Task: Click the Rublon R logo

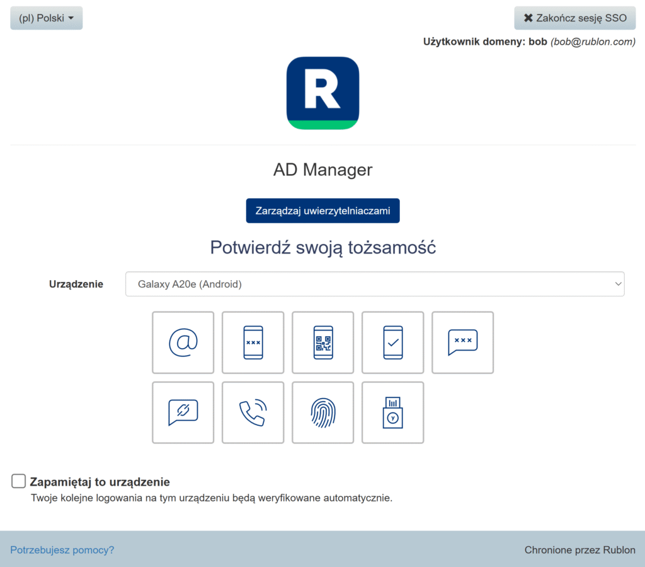Action: 322,93
